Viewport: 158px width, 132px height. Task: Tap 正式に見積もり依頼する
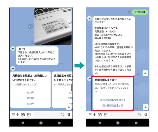[x=113, y=100]
